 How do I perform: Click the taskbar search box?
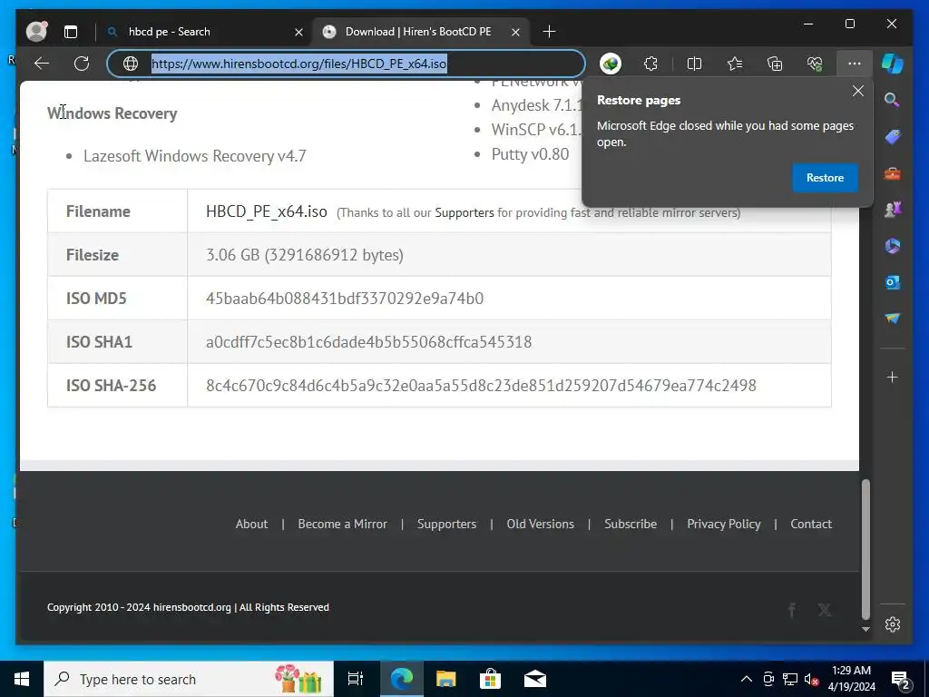[x=189, y=679]
